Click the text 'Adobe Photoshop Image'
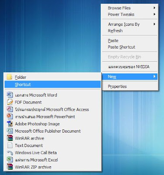 [37, 124]
